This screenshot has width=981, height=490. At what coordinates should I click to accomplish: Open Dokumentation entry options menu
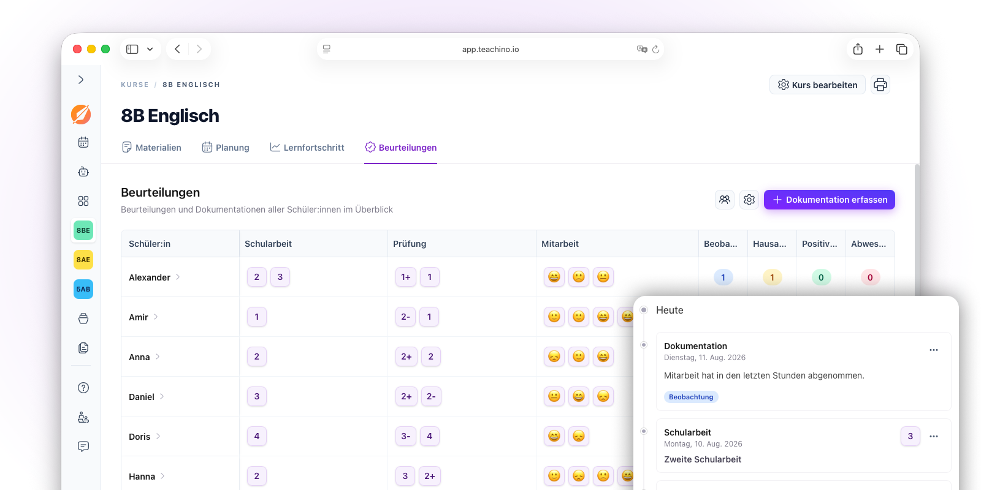click(x=934, y=350)
